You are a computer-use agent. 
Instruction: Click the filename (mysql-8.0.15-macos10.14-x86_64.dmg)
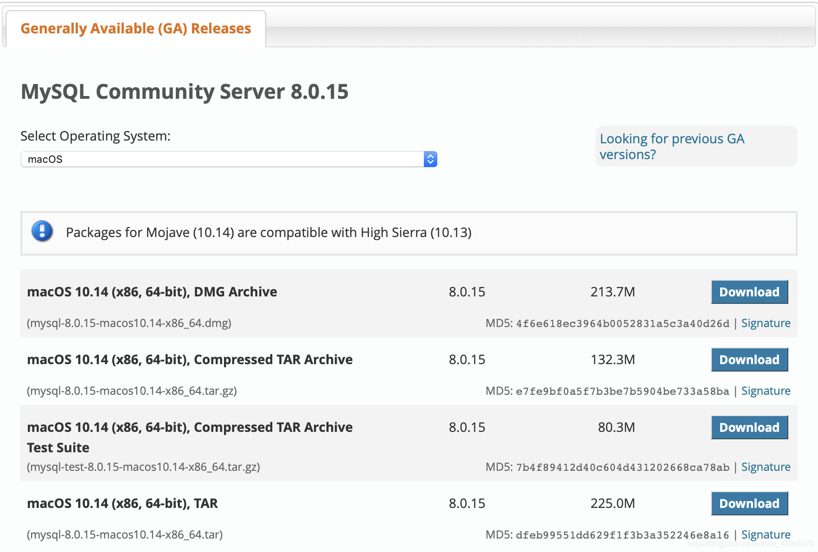coord(129,323)
